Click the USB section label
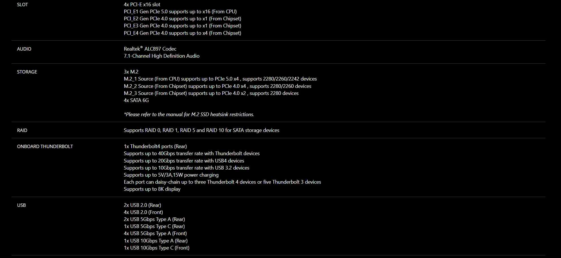Image resolution: width=561 pixels, height=258 pixels. pos(21,205)
